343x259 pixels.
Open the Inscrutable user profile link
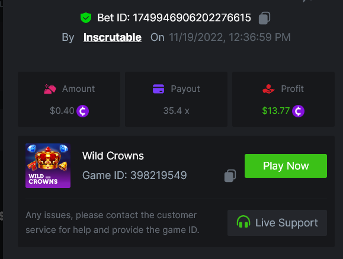tap(113, 37)
